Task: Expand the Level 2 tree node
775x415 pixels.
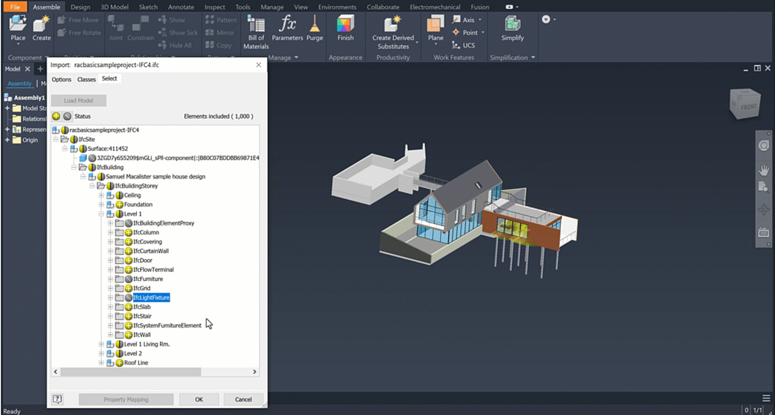Action: 101,354
